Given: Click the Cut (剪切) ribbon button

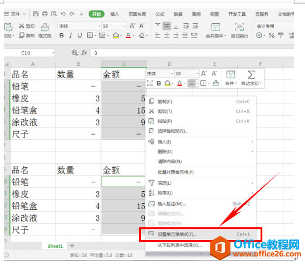Looking at the screenshot, I should pos(27,26).
